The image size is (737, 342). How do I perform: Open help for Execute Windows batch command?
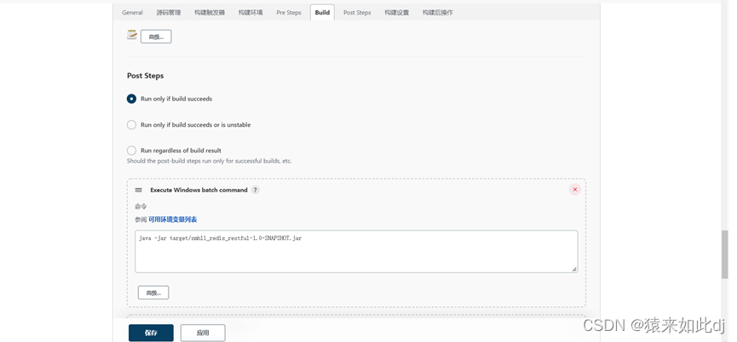(x=255, y=190)
